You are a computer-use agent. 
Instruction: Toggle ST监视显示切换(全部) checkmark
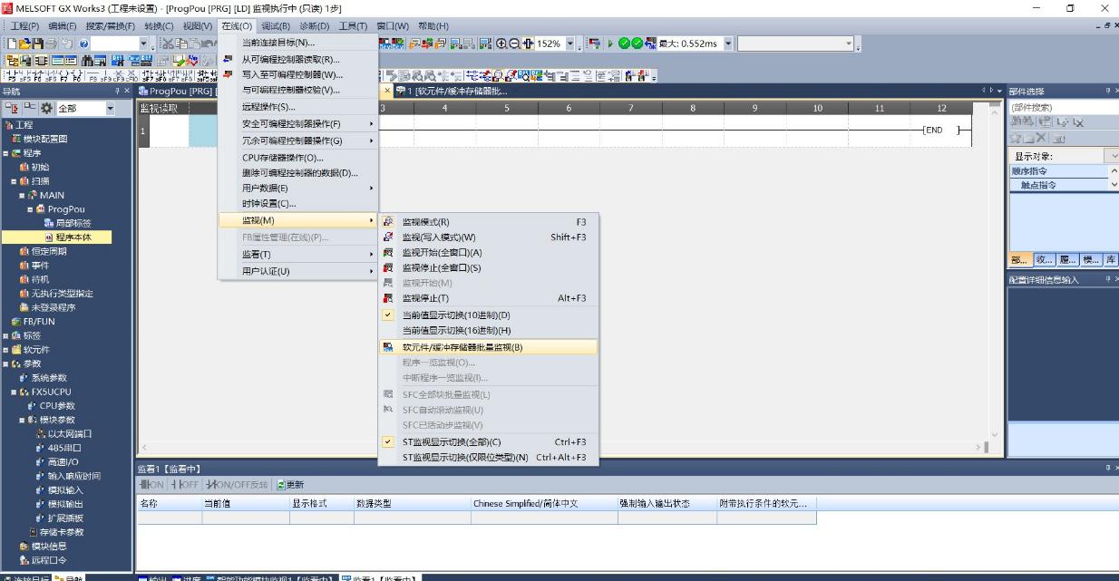(x=388, y=441)
